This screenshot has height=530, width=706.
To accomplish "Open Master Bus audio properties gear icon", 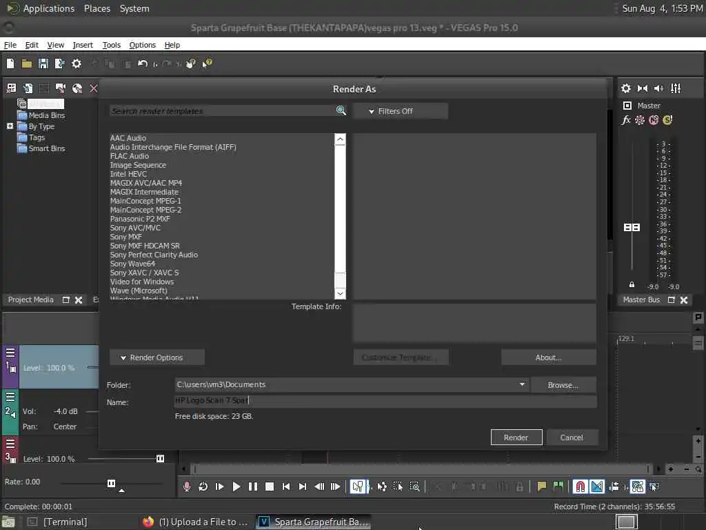I will (626, 88).
